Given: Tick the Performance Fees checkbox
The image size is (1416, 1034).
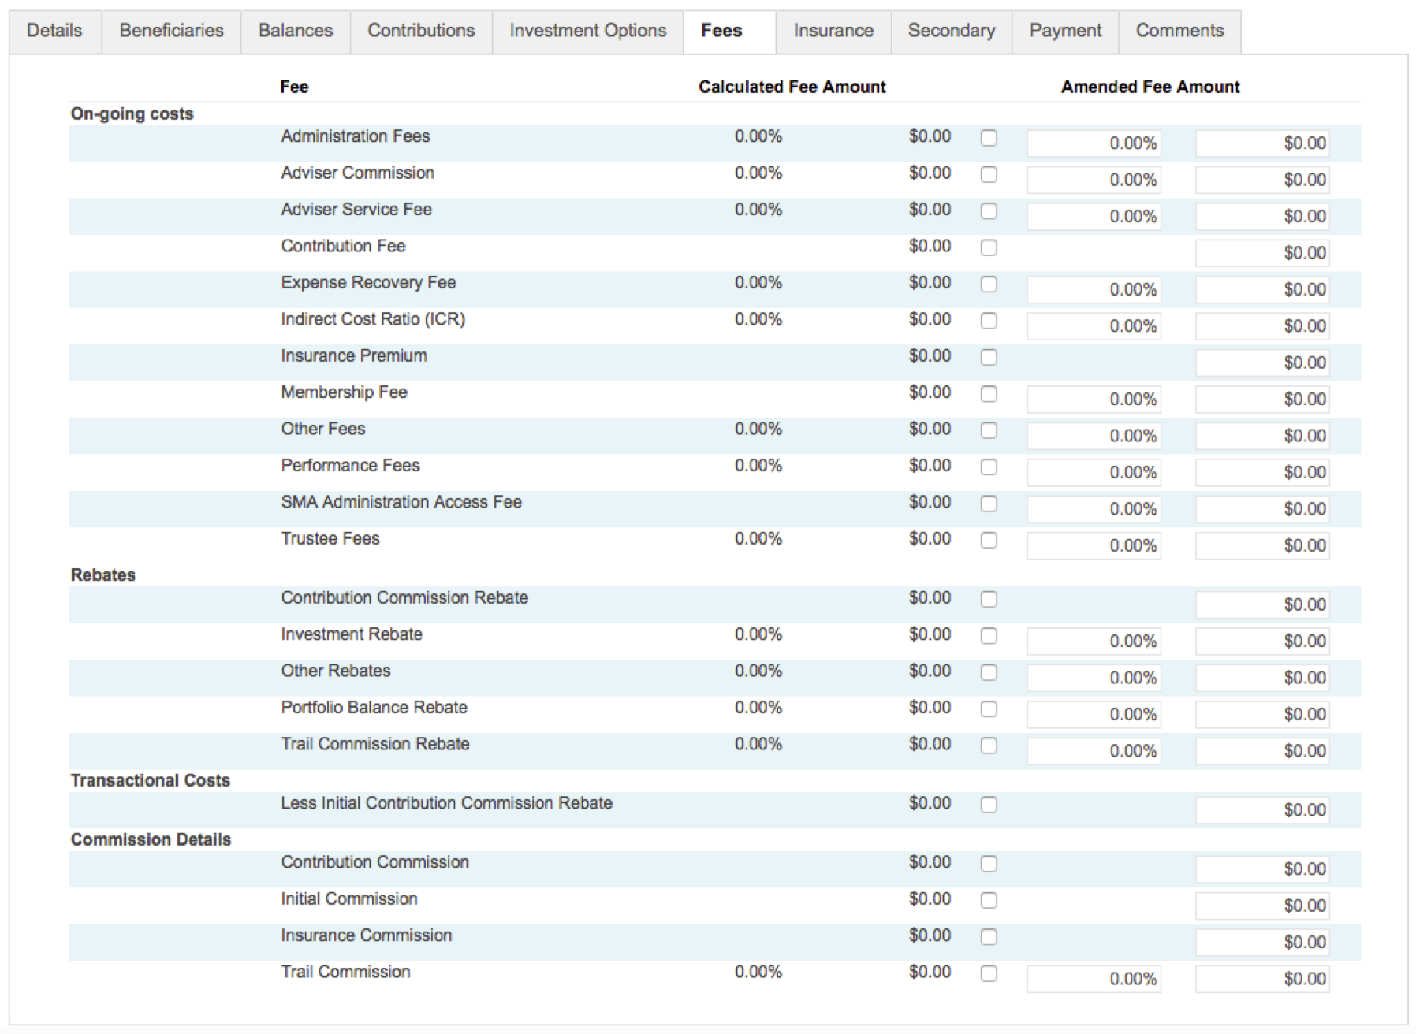Looking at the screenshot, I should [x=989, y=467].
